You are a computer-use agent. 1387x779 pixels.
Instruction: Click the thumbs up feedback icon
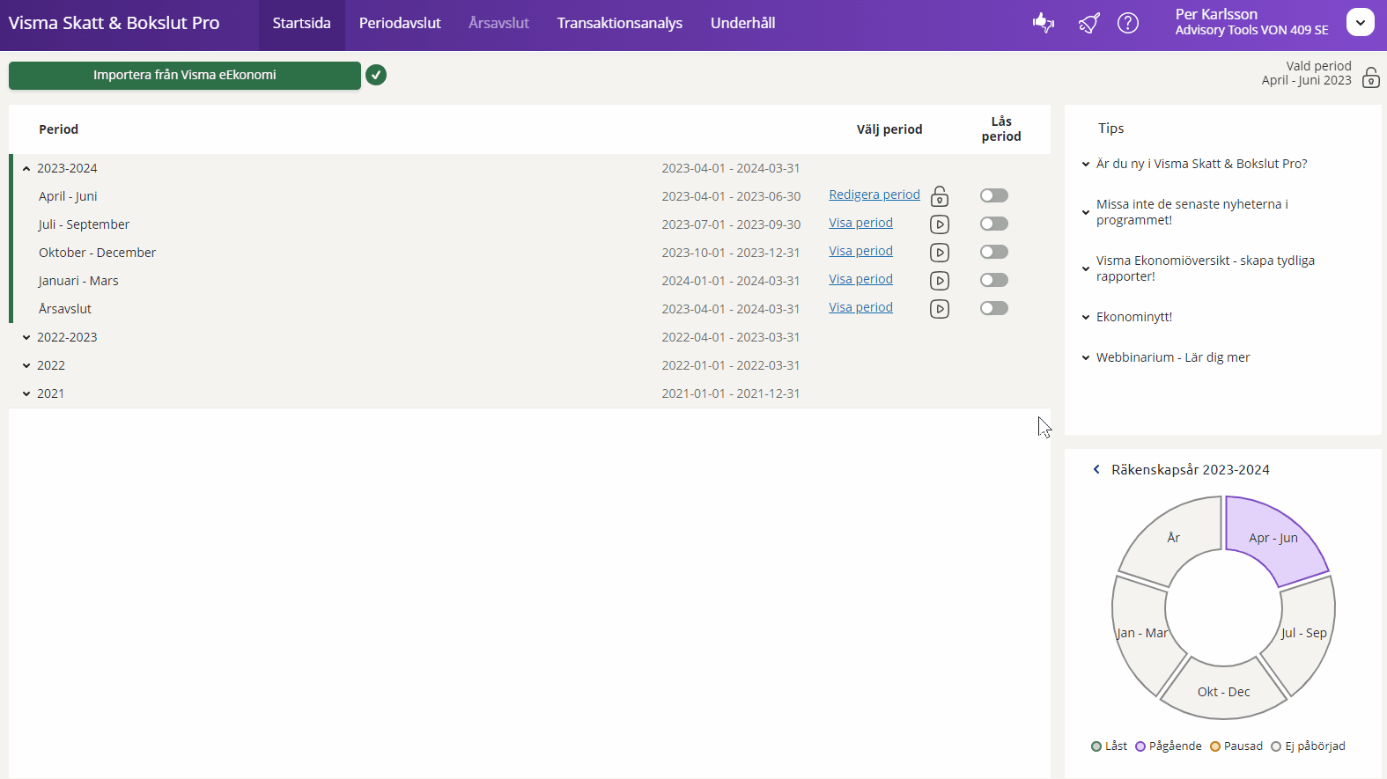click(x=1044, y=23)
